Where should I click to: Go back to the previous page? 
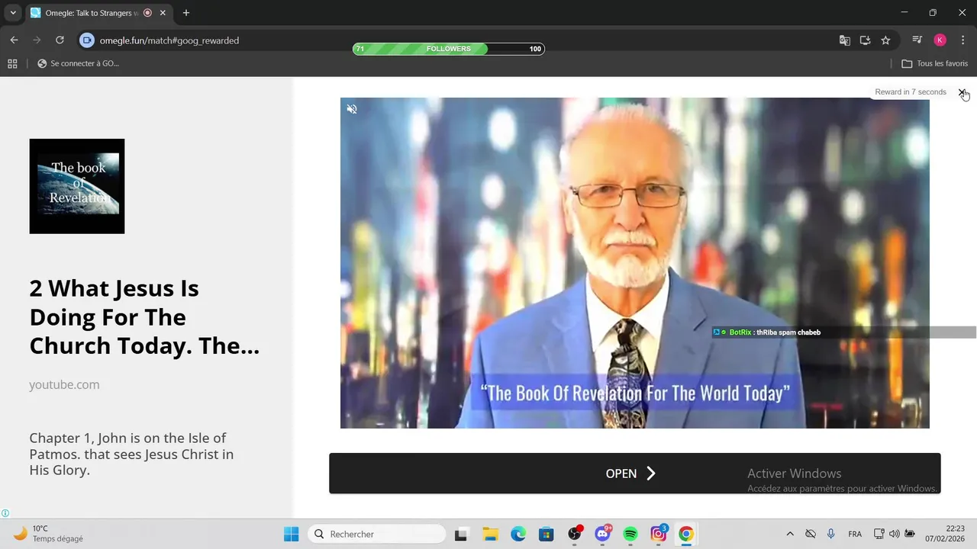click(x=14, y=40)
